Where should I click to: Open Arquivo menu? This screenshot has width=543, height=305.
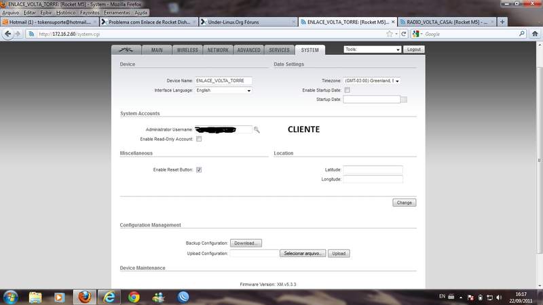pos(11,12)
